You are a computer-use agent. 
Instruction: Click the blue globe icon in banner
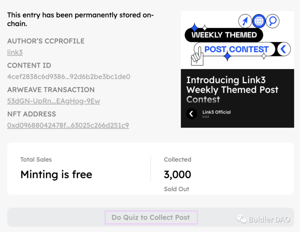[259, 21]
